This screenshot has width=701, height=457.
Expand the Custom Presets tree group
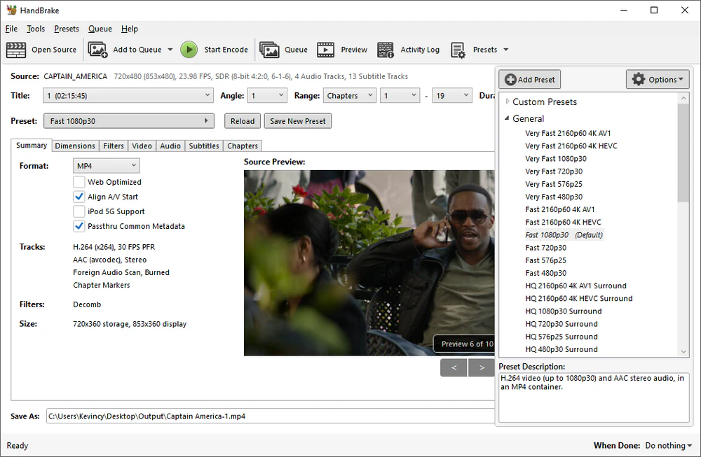[508, 101]
